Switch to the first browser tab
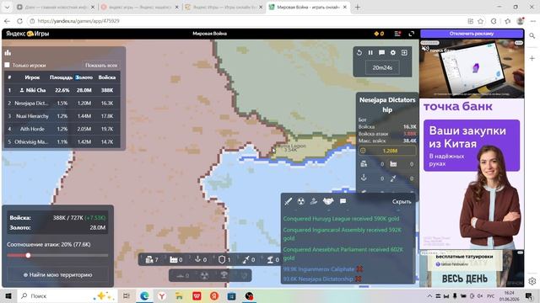 coord(56,7)
